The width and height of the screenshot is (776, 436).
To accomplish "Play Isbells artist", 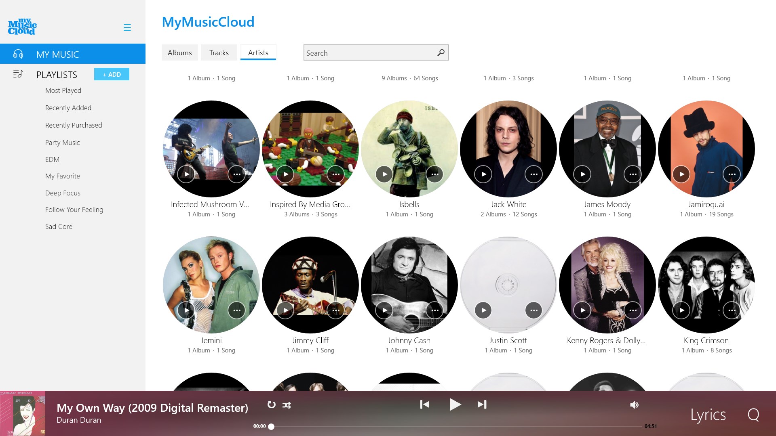I will coord(384,174).
